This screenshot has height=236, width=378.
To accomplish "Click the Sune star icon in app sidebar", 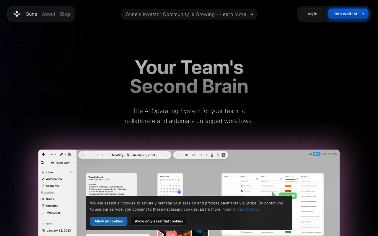I will [43, 154].
